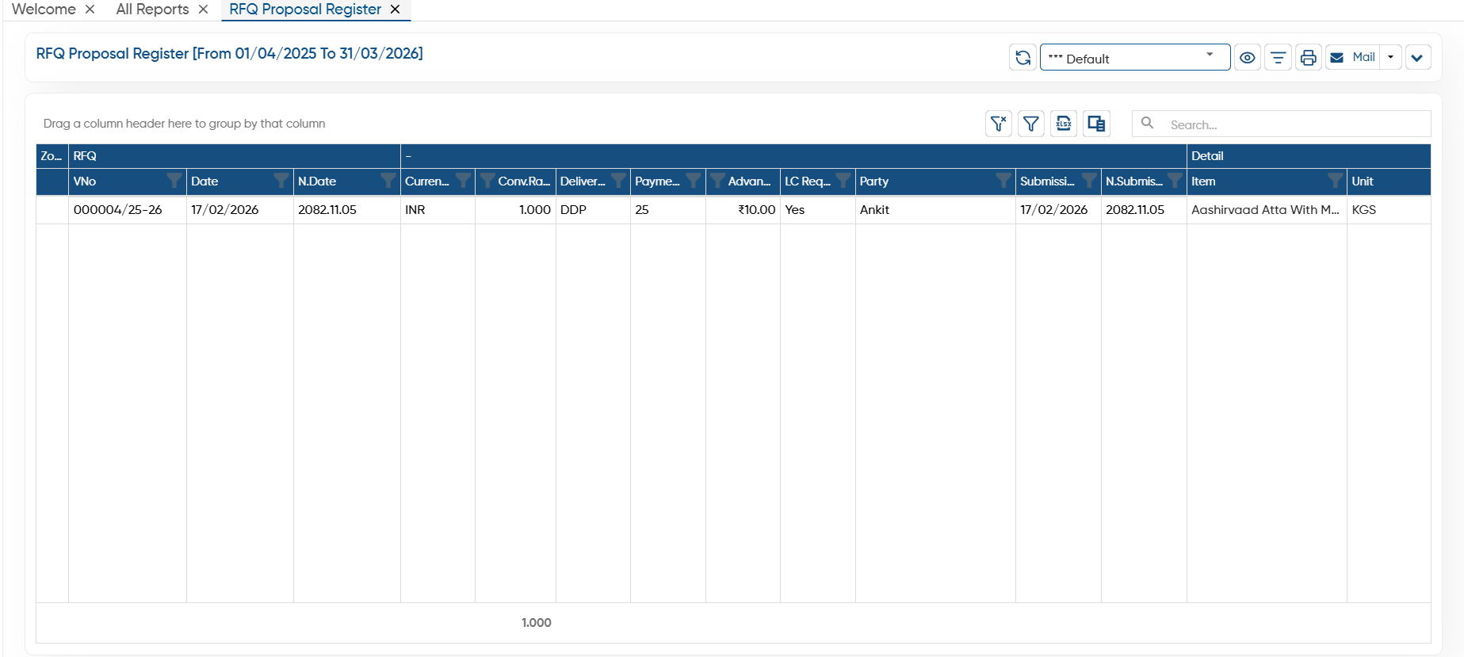Print the report using printer icon
1464x657 pixels.
pos(1308,58)
